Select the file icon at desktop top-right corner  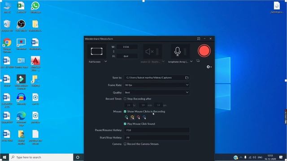click(277, 7)
